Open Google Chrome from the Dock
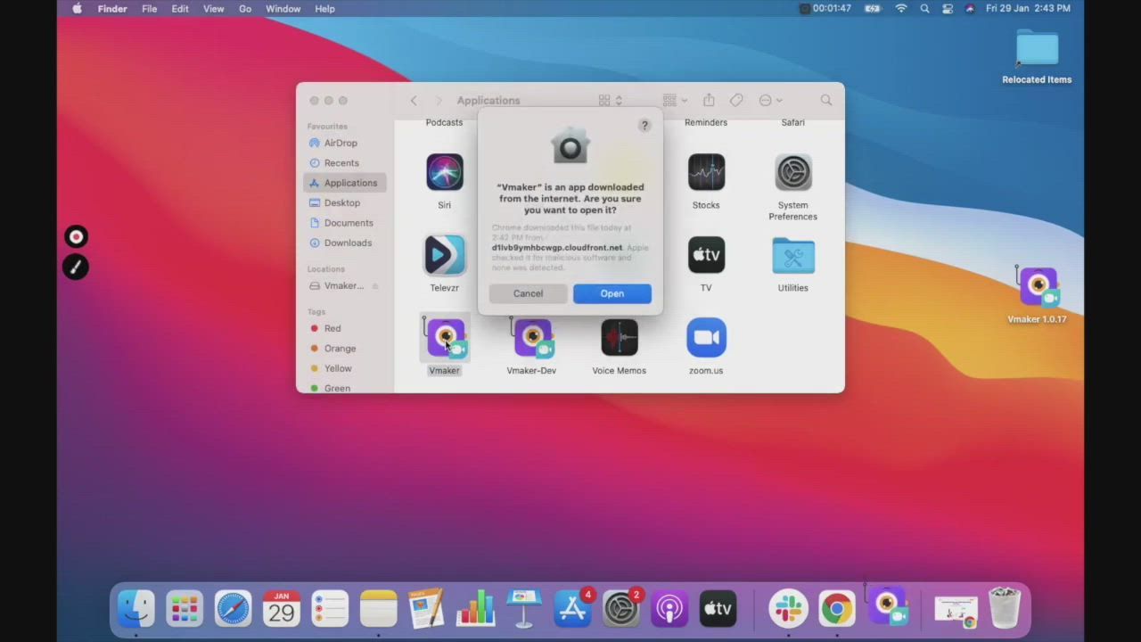This screenshot has height=642, width=1141. click(x=836, y=610)
